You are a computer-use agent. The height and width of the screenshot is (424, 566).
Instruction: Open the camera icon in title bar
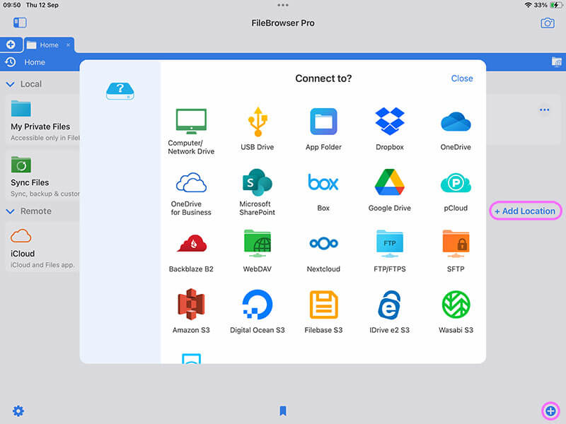(x=547, y=23)
